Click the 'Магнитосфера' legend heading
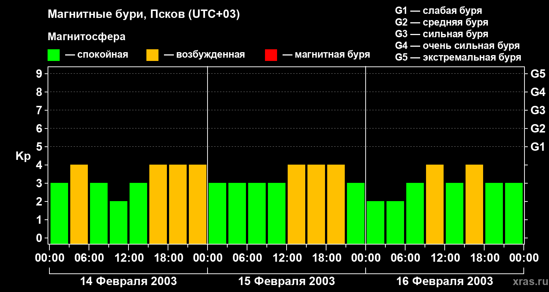549x292 pixels. [87, 37]
